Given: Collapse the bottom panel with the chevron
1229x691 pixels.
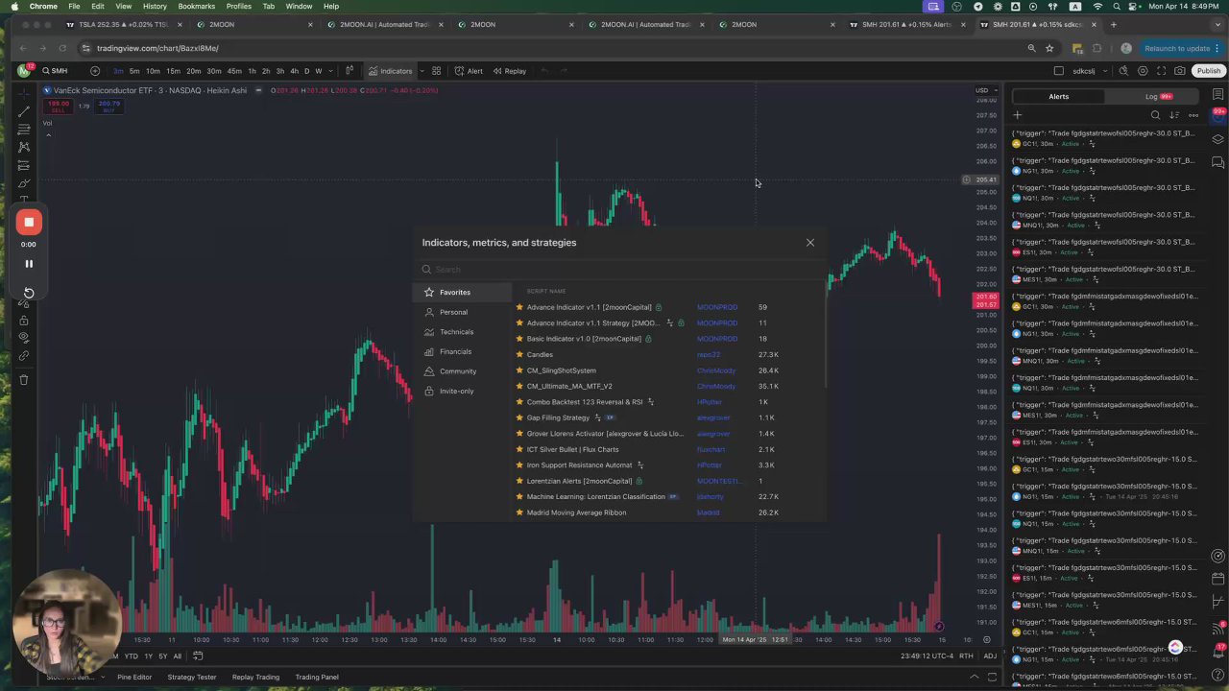Looking at the screenshot, I should coord(973,678).
